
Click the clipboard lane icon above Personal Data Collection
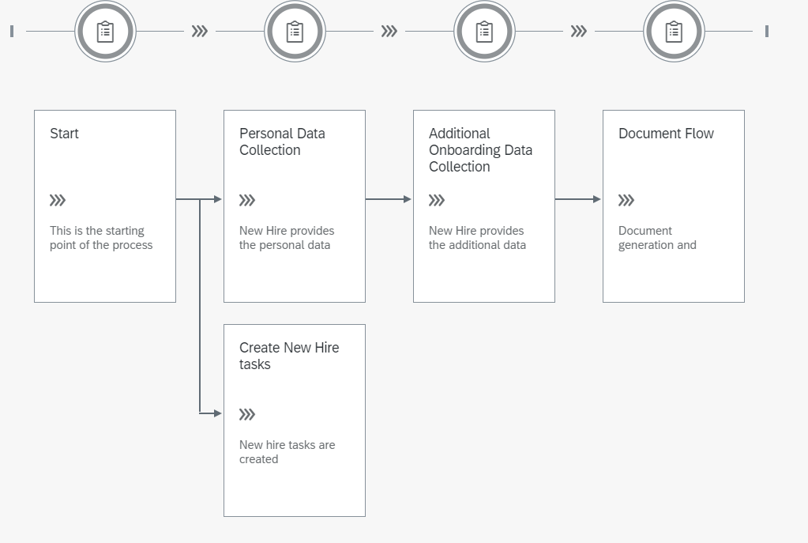295,32
